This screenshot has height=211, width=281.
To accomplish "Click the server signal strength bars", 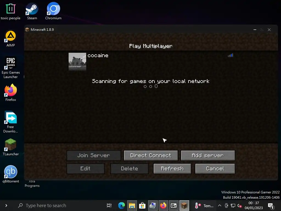I will (231, 55).
